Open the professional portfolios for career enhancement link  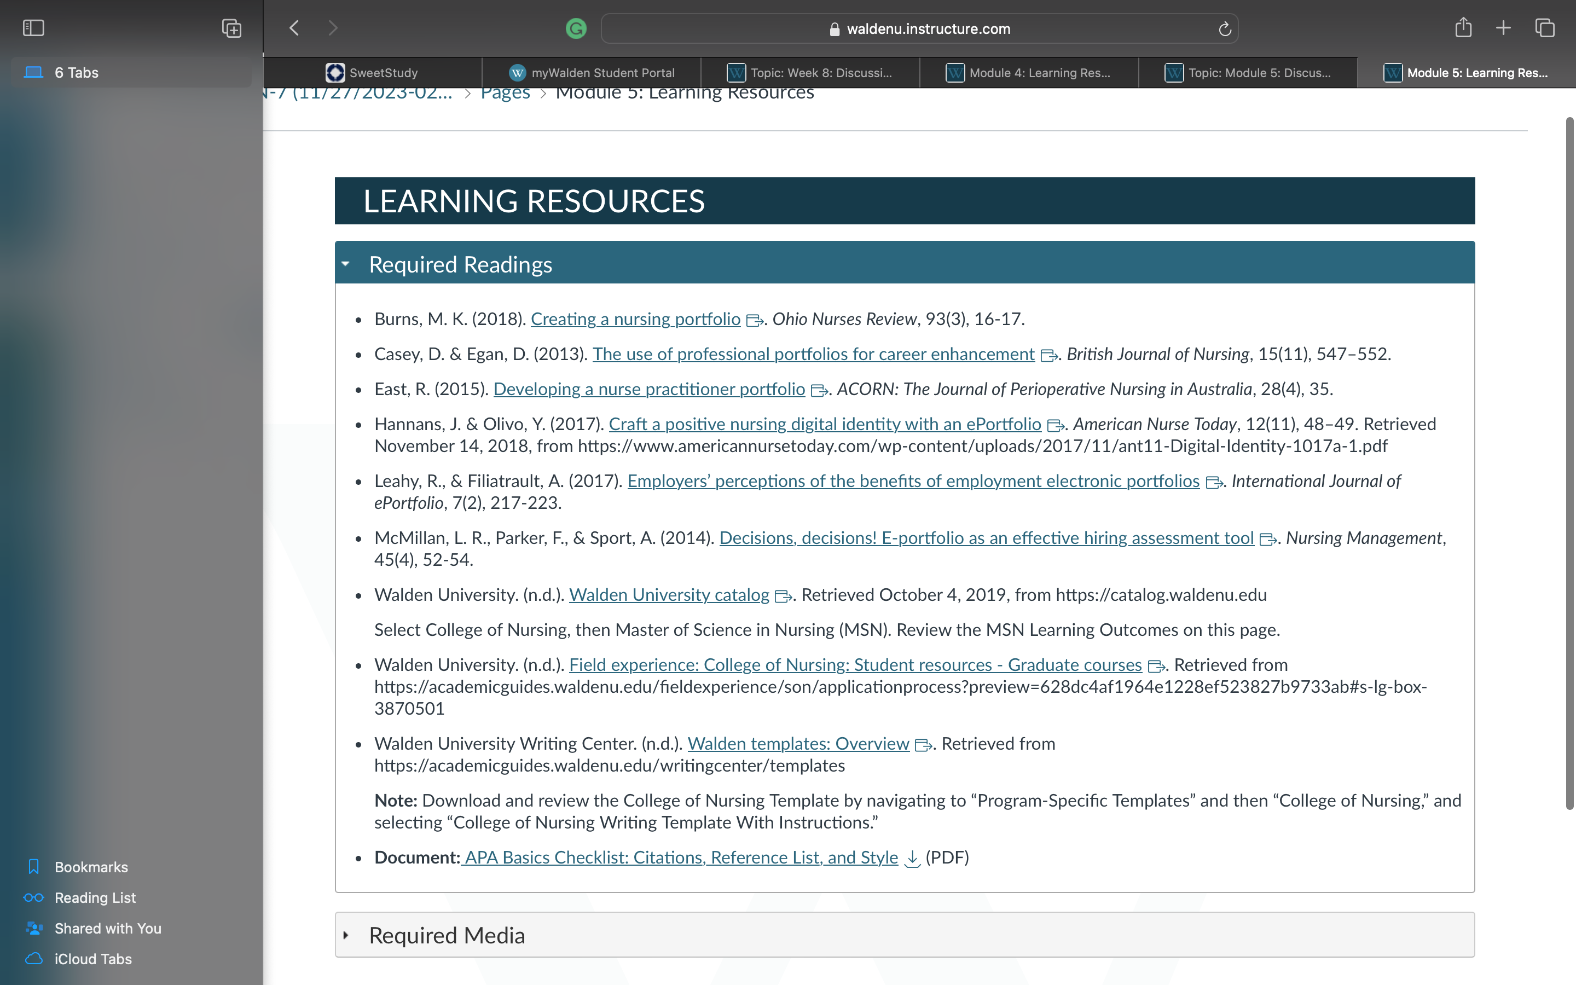813,355
